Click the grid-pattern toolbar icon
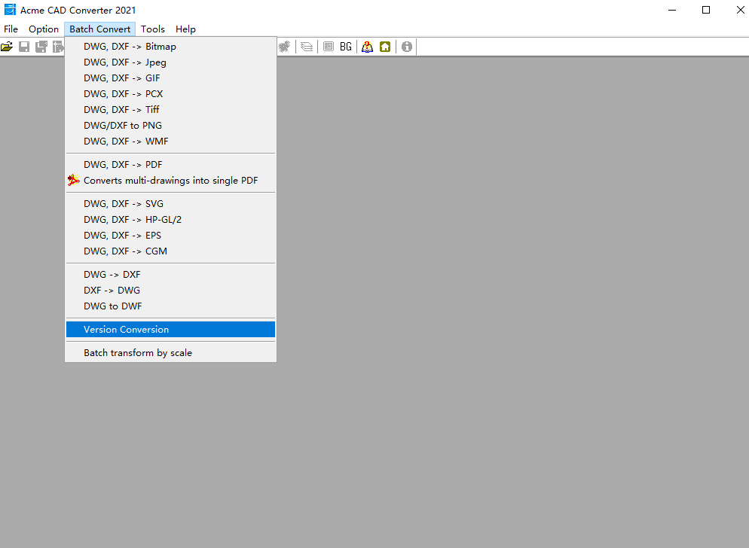Screen dimensions: 749x548 329,47
